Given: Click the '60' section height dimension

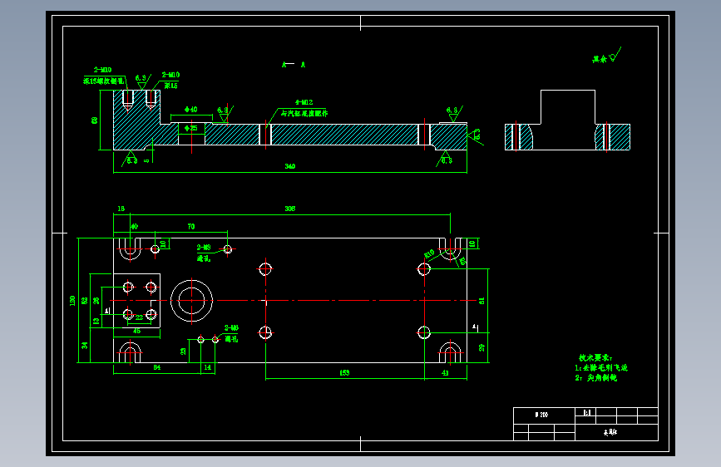Looking at the screenshot, I should [x=94, y=120].
